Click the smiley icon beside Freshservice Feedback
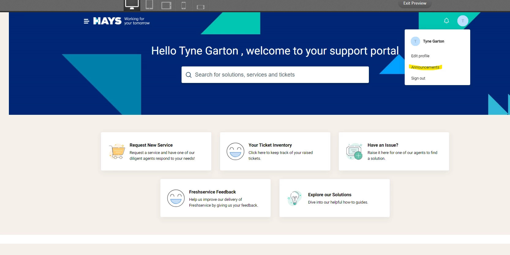Image resolution: width=510 pixels, height=255 pixels. (176, 198)
